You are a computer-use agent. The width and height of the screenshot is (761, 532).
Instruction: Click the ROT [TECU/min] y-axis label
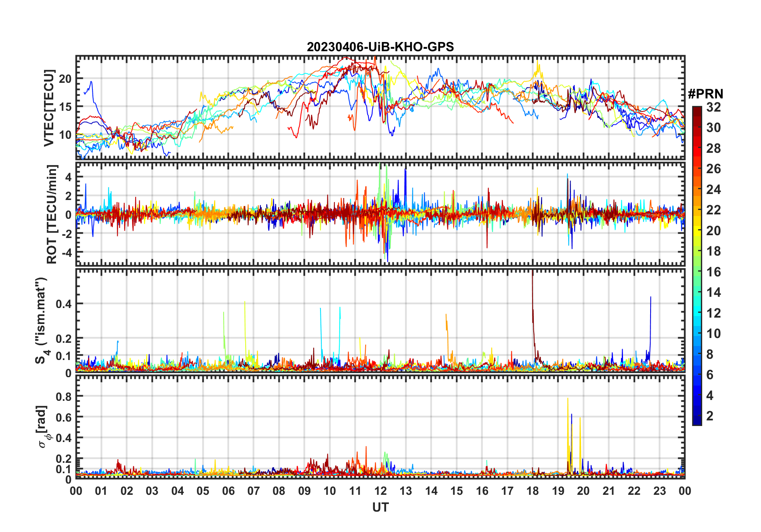[52, 214]
